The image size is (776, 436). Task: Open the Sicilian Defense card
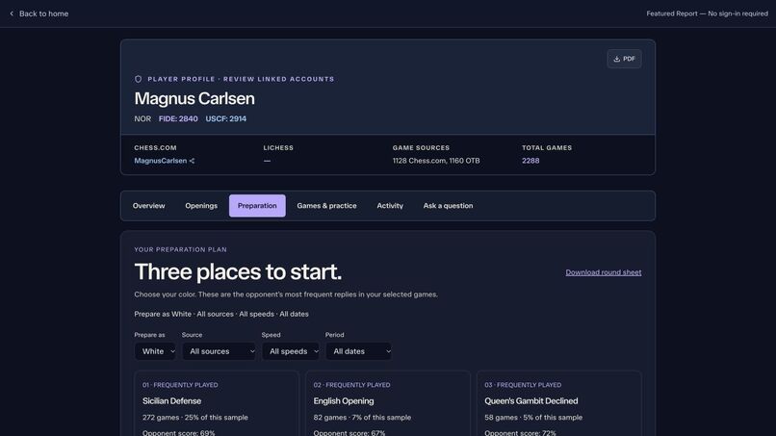[x=217, y=403]
